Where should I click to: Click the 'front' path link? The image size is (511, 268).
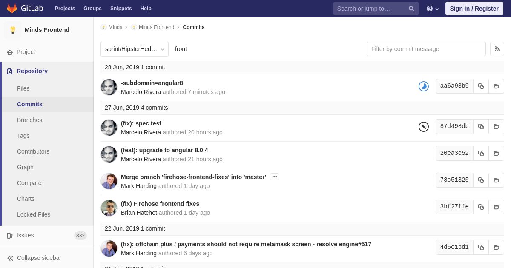tap(181, 49)
